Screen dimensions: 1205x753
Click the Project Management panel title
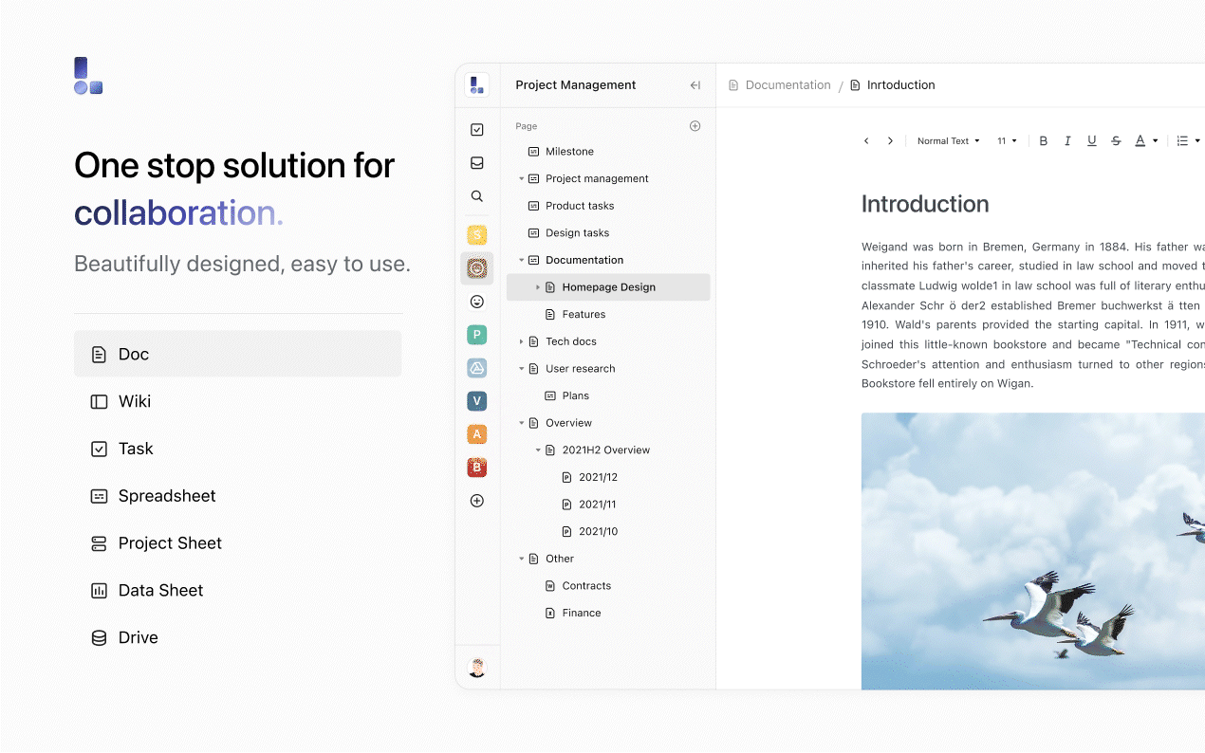pyautogui.click(x=576, y=85)
